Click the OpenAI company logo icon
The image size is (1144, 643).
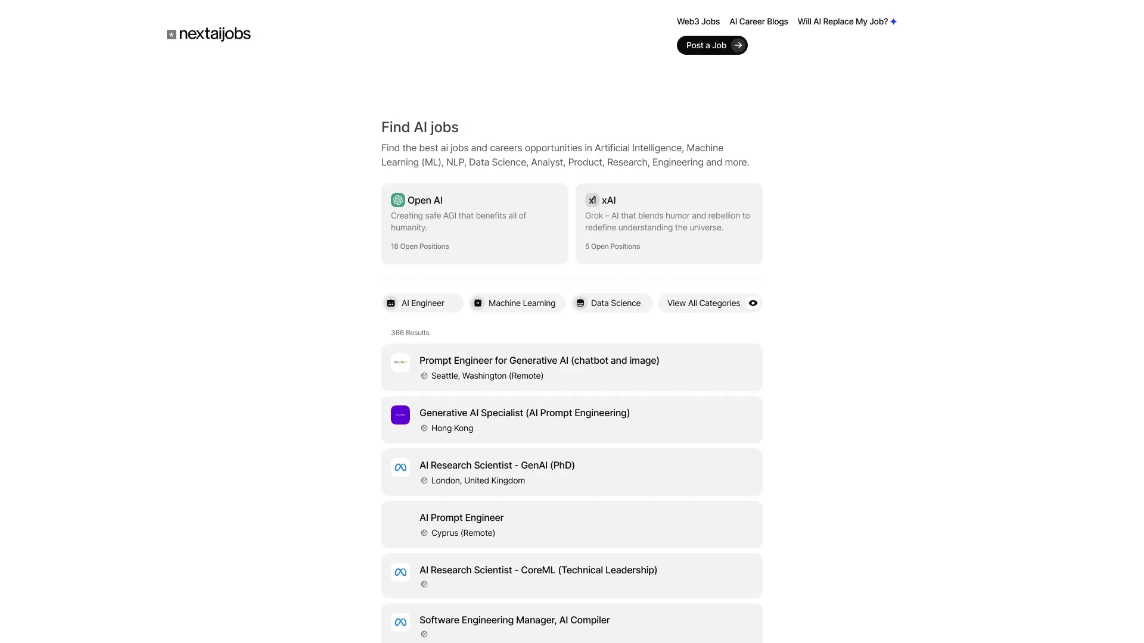pos(397,200)
